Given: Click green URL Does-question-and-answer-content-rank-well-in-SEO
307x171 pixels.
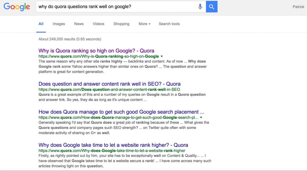Looking at the screenshot, I should click(x=109, y=89).
